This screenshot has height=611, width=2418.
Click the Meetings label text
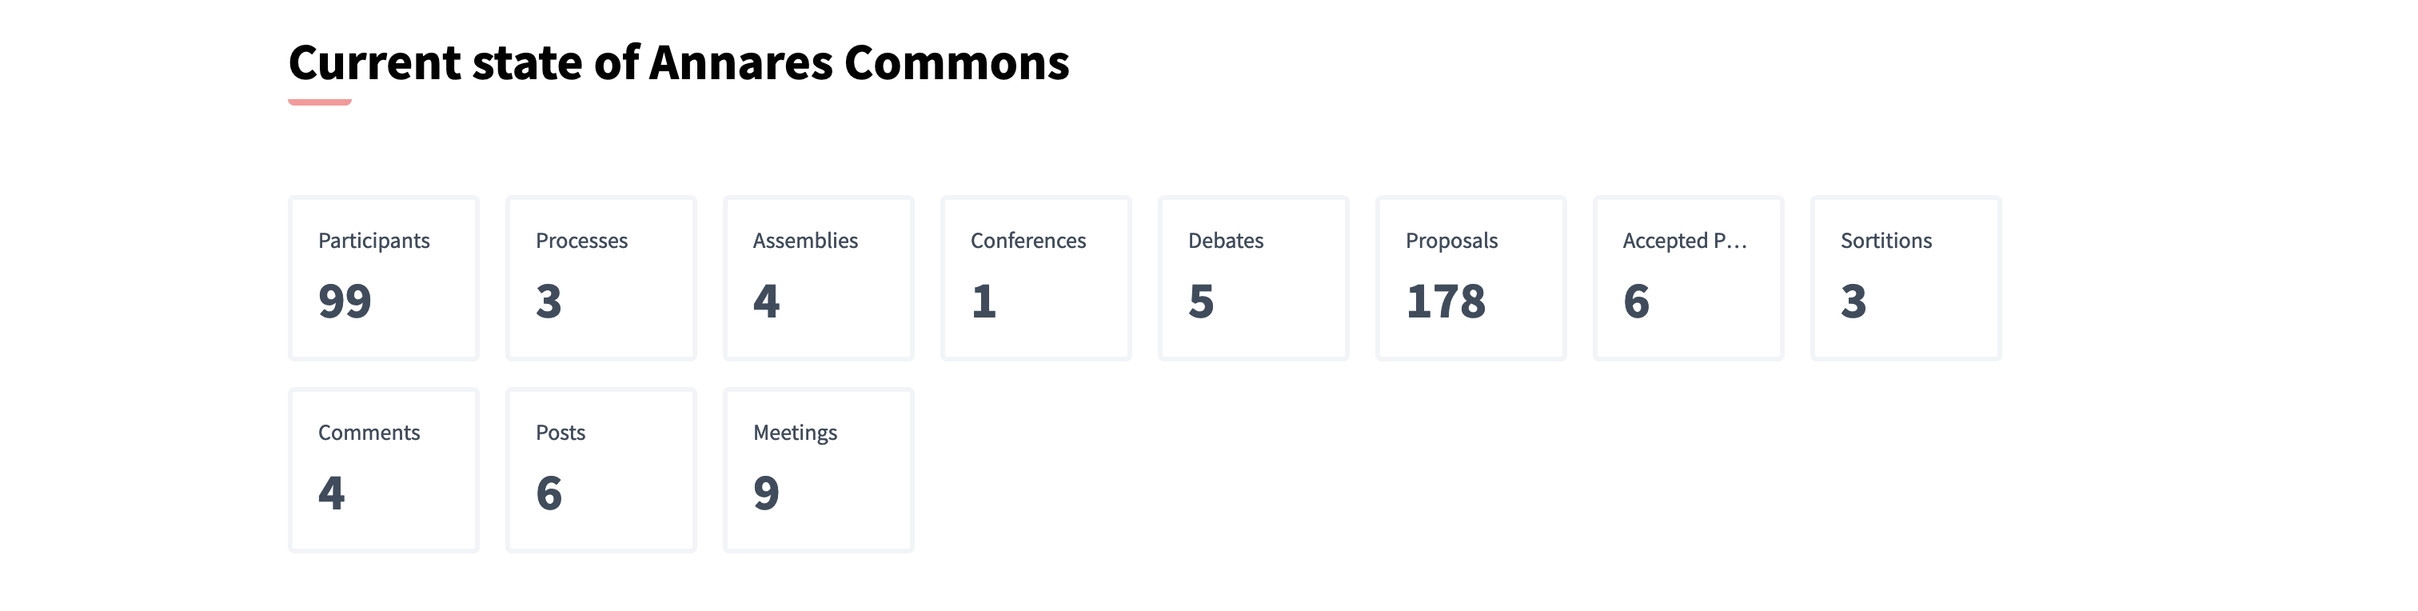coord(795,433)
